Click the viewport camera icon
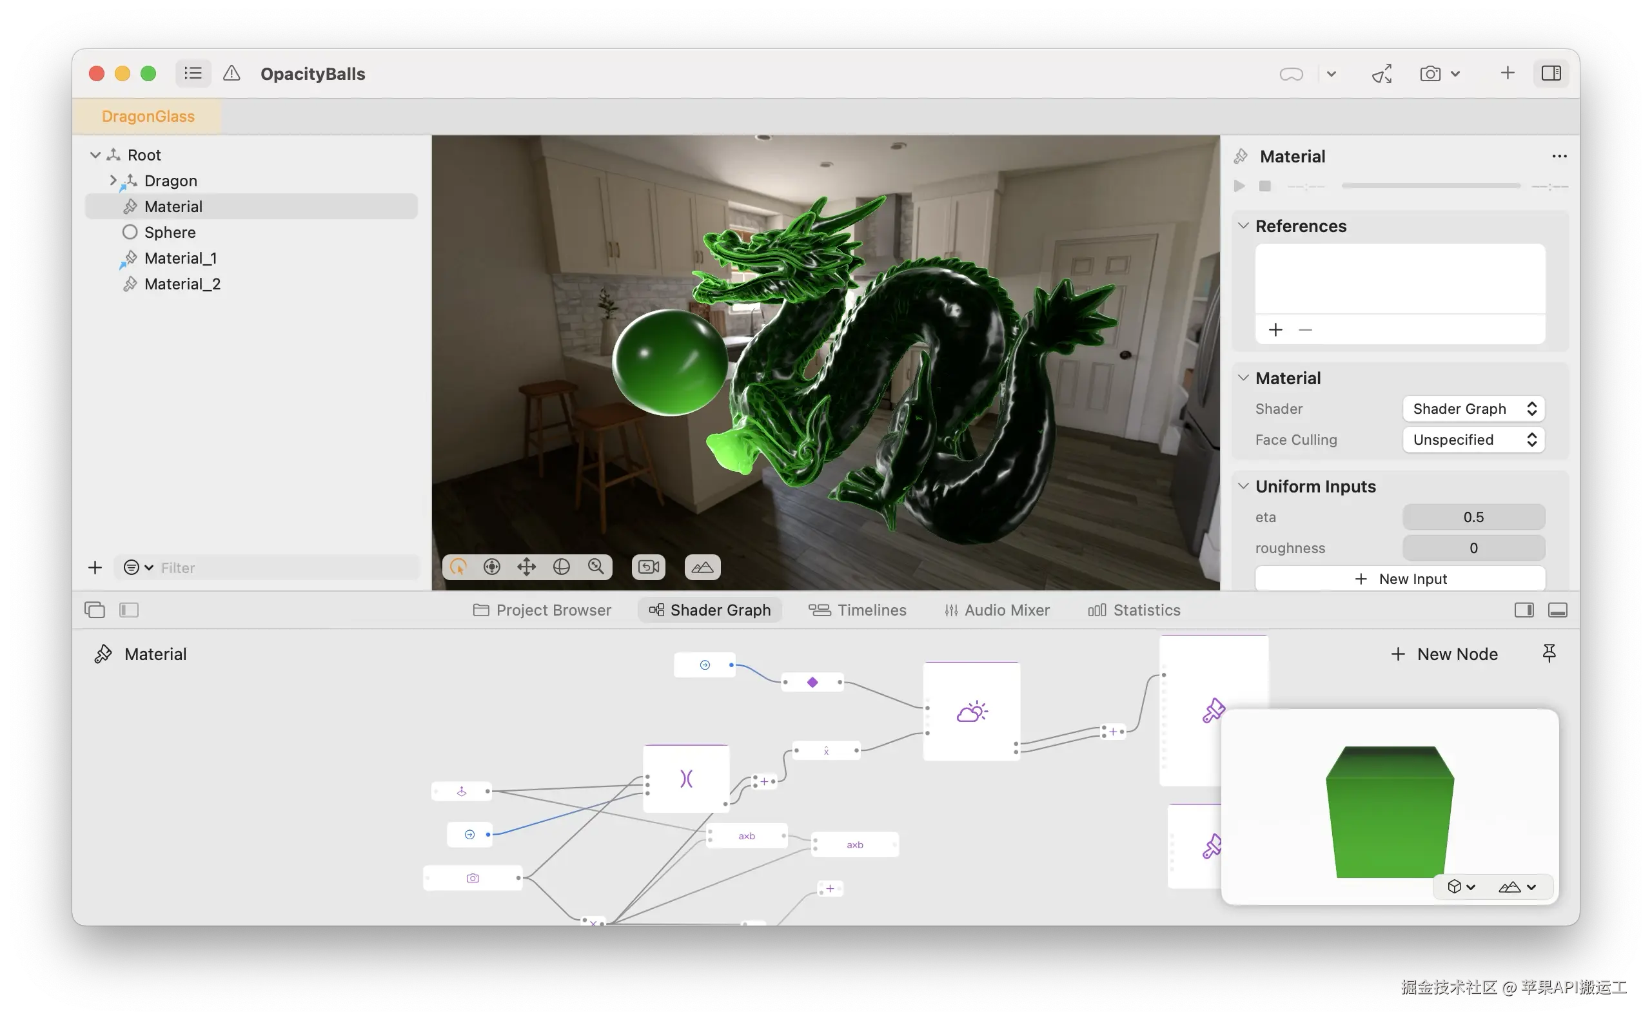Viewport: 1652px width, 1021px height. point(649,567)
